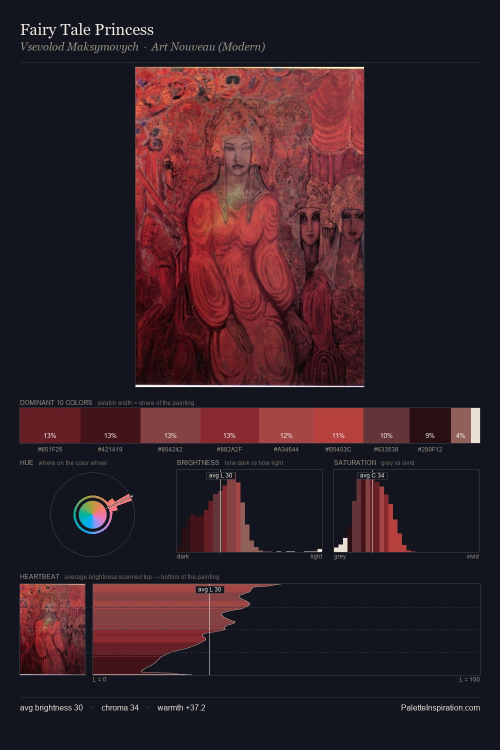Click the hex code label '#B5403C'
This screenshot has width=500, height=750.
click(338, 449)
